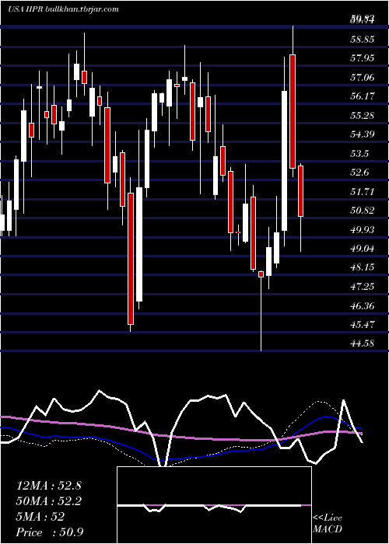Click the 48.15 price axis label
The width and height of the screenshot is (389, 544).
(x=362, y=267)
